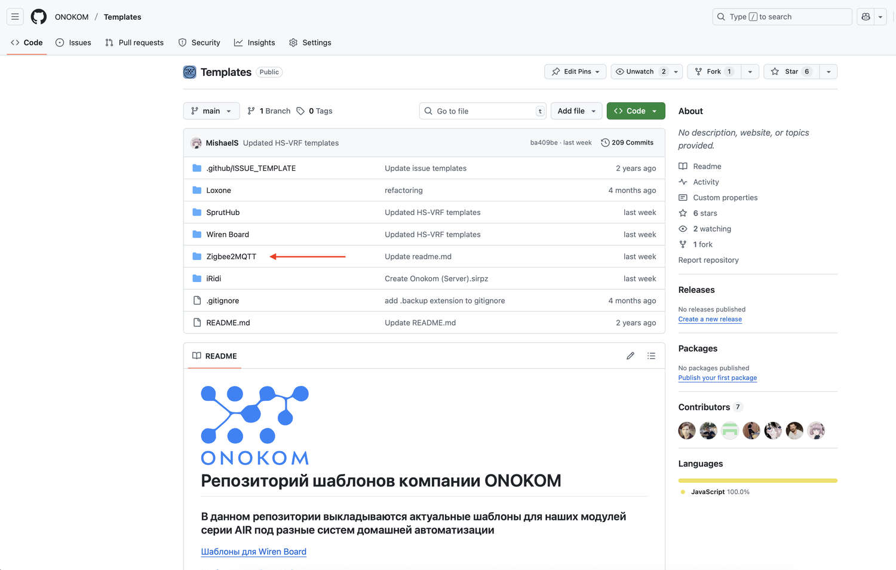This screenshot has height=570, width=896.
Task: Expand the Unwatch notification options arrow
Action: click(676, 72)
